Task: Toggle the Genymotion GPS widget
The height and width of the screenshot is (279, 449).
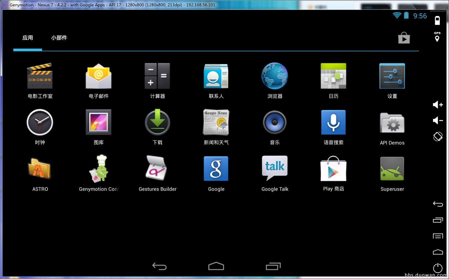Action: pos(437,37)
